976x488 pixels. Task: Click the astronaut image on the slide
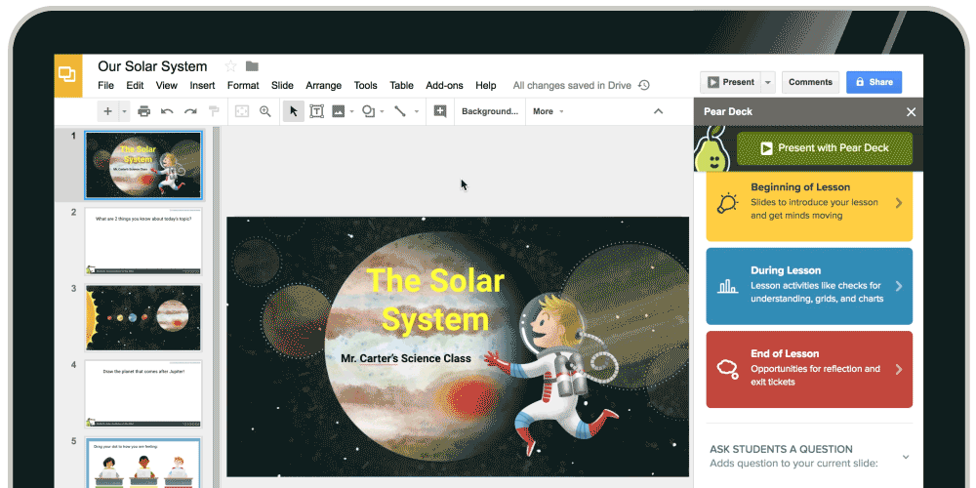pos(550,374)
